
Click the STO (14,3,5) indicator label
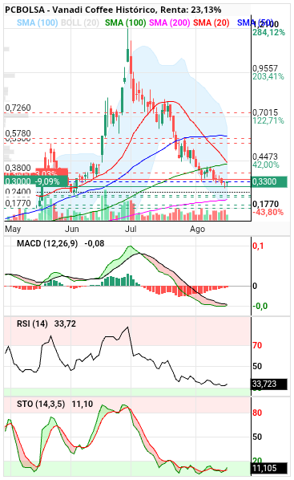[41, 404]
